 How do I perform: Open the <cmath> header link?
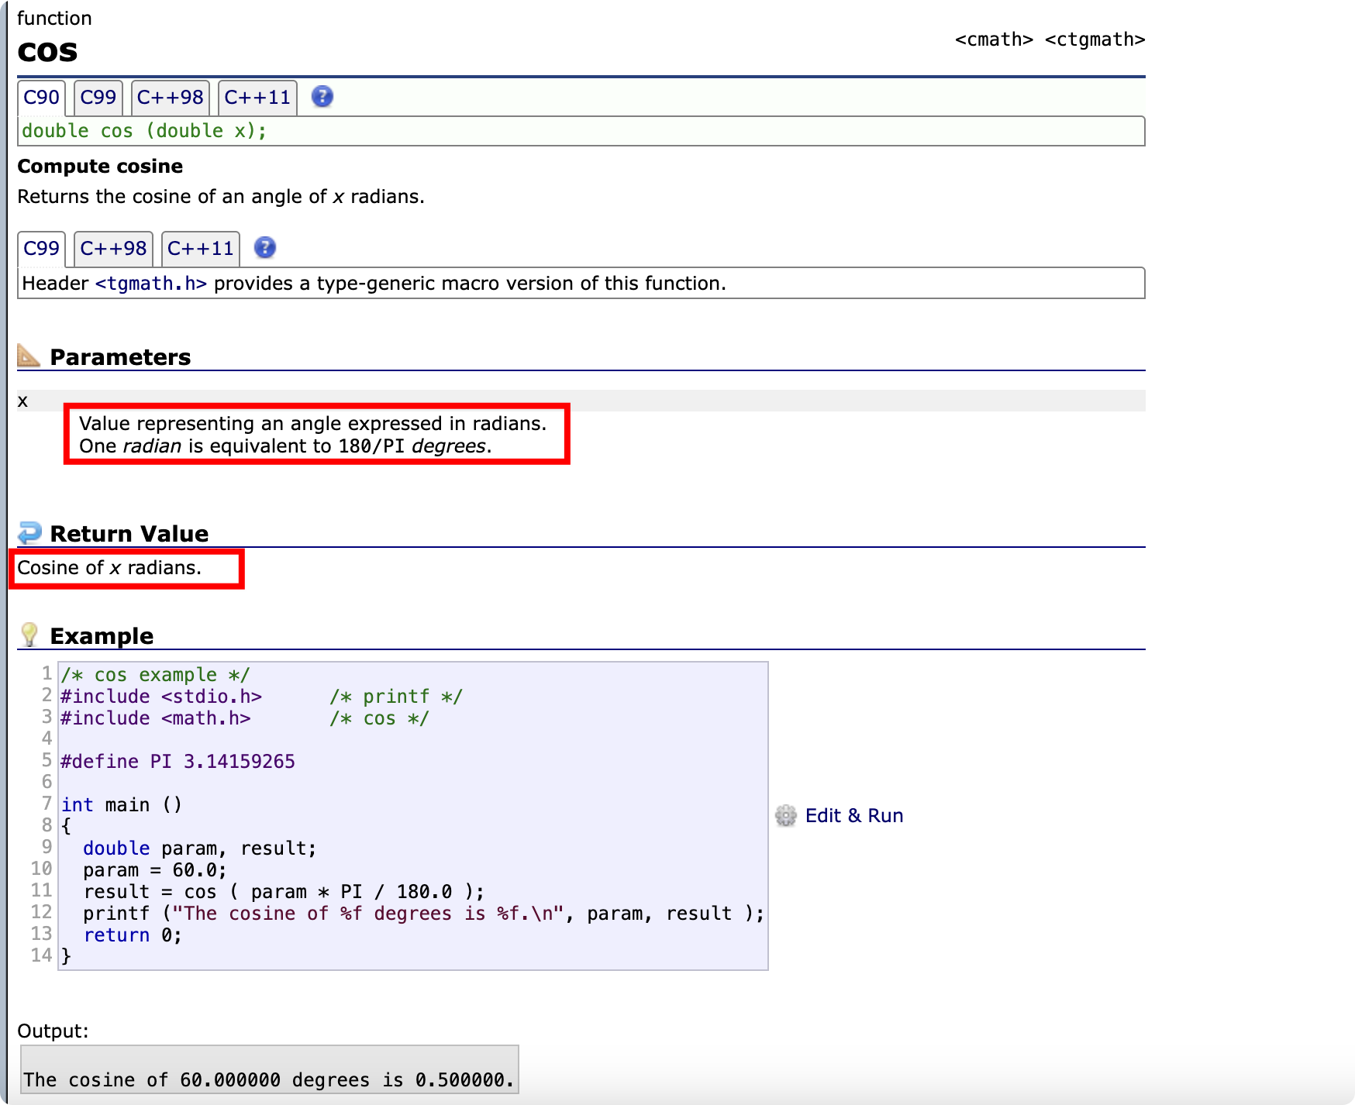(x=994, y=40)
